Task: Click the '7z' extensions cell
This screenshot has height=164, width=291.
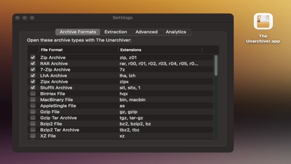Action: 122,70
